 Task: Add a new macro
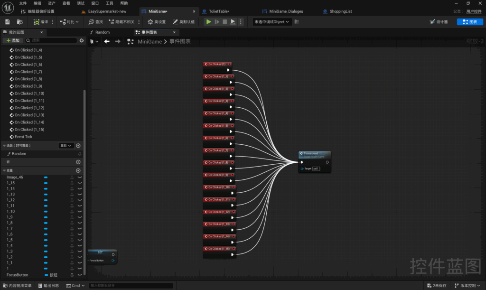coord(78,162)
